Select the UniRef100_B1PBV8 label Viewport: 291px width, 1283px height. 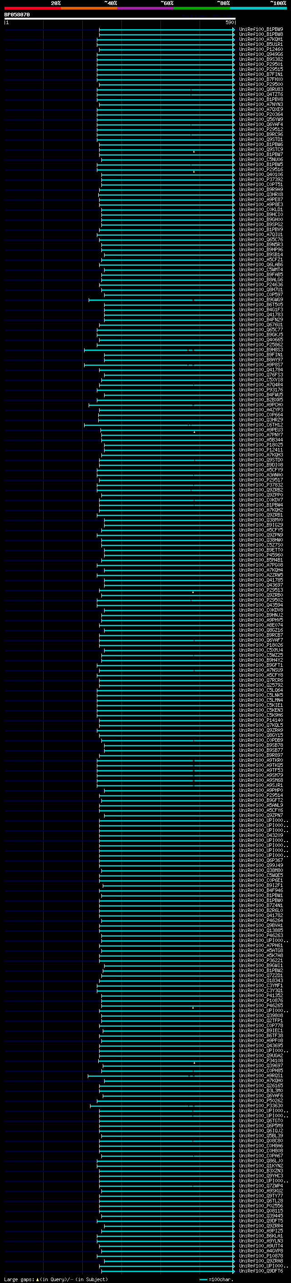point(261,100)
